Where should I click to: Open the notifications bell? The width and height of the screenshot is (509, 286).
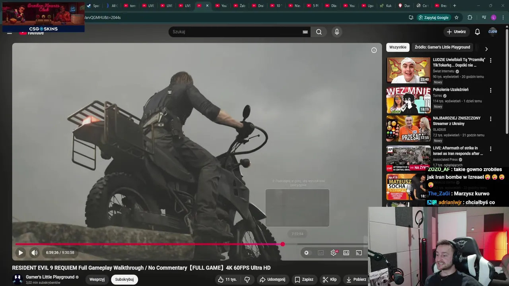pyautogui.click(x=477, y=32)
